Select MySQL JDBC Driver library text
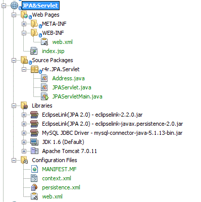The height and width of the screenshot is (202, 201). 112,133
